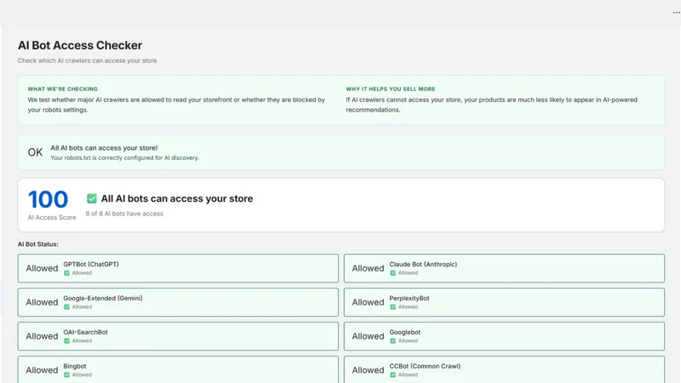Click the green check icon under Claude Bot (Anthropic)

pyautogui.click(x=392, y=273)
